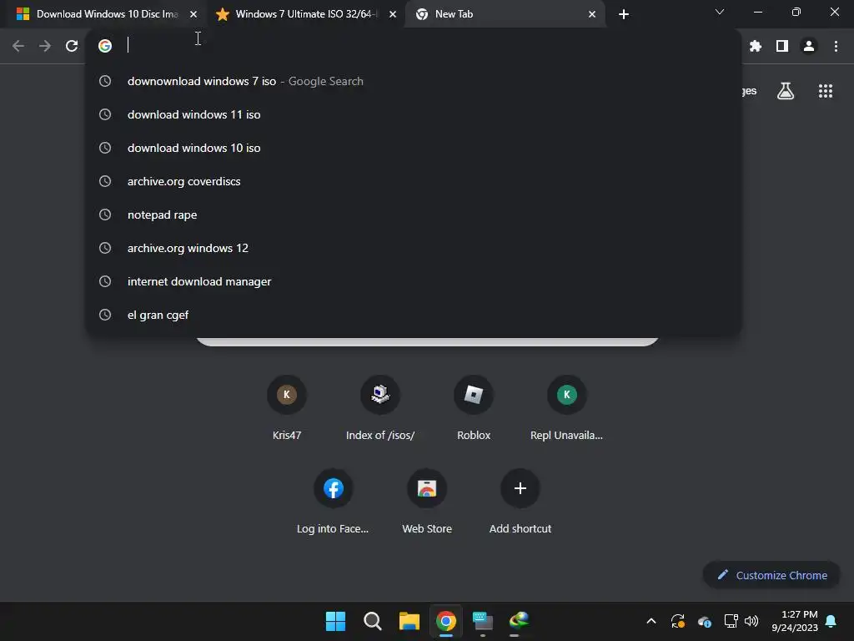Viewport: 854px width, 641px height.
Task: Open the Chrome profile avatar
Action: 809,47
